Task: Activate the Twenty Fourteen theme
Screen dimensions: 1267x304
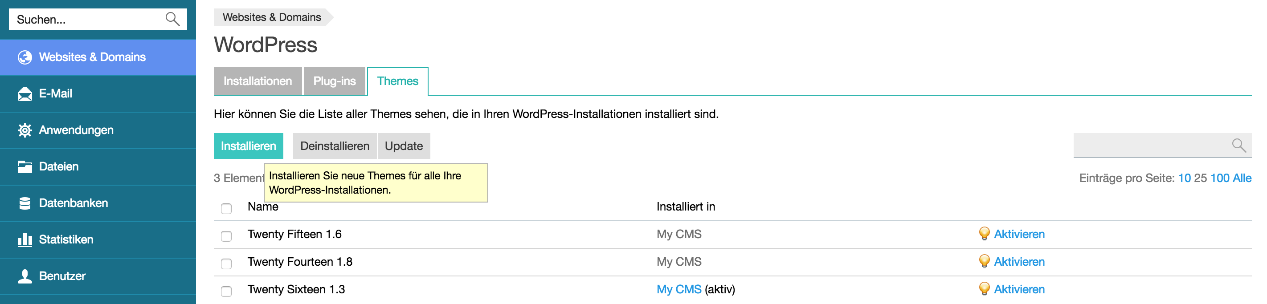Action: click(1019, 262)
